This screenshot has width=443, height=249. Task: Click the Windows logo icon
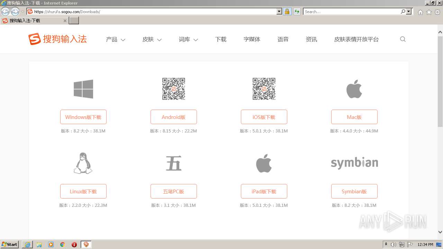[83, 89]
